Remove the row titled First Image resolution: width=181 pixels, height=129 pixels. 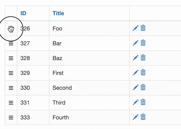point(143,72)
